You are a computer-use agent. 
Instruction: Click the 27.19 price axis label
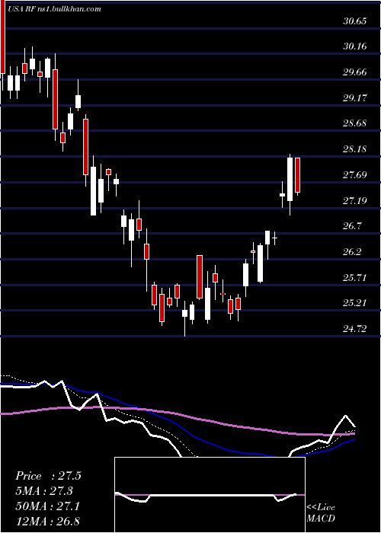pos(355,200)
